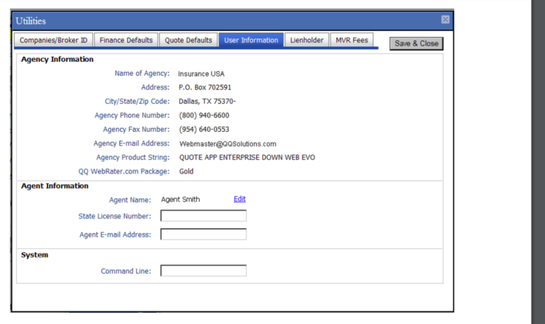The width and height of the screenshot is (545, 324).
Task: Click the Agent Information section heading
Action: [x=55, y=186]
